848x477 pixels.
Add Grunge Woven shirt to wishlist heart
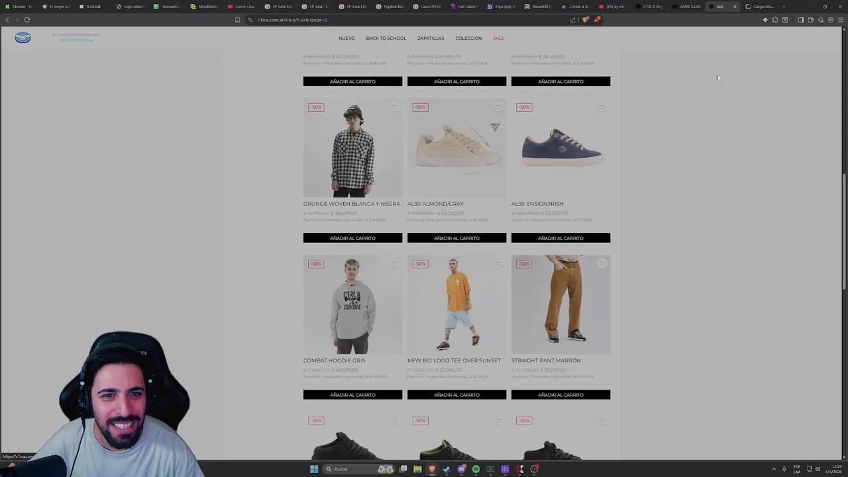point(394,107)
